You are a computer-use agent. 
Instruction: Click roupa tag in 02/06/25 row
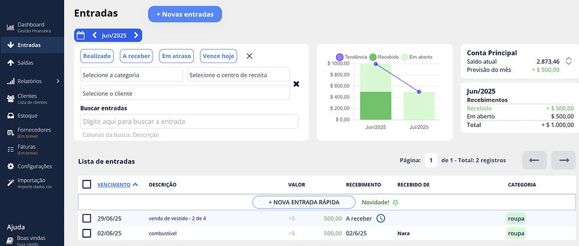[516, 233]
